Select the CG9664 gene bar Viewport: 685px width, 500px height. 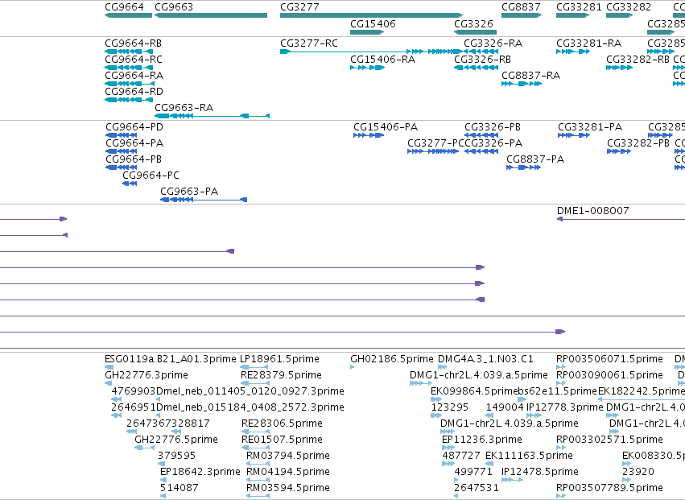click(x=129, y=15)
